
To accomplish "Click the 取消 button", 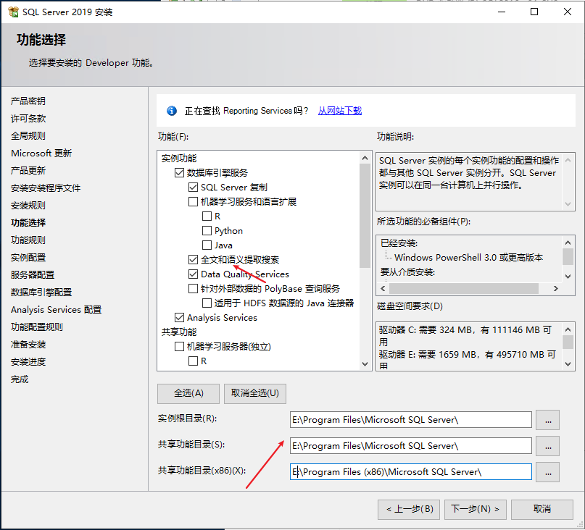I will (542, 510).
